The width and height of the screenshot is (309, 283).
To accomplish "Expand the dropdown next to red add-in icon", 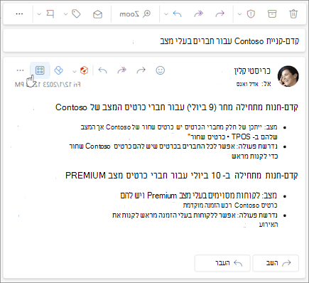I will pos(75,71).
